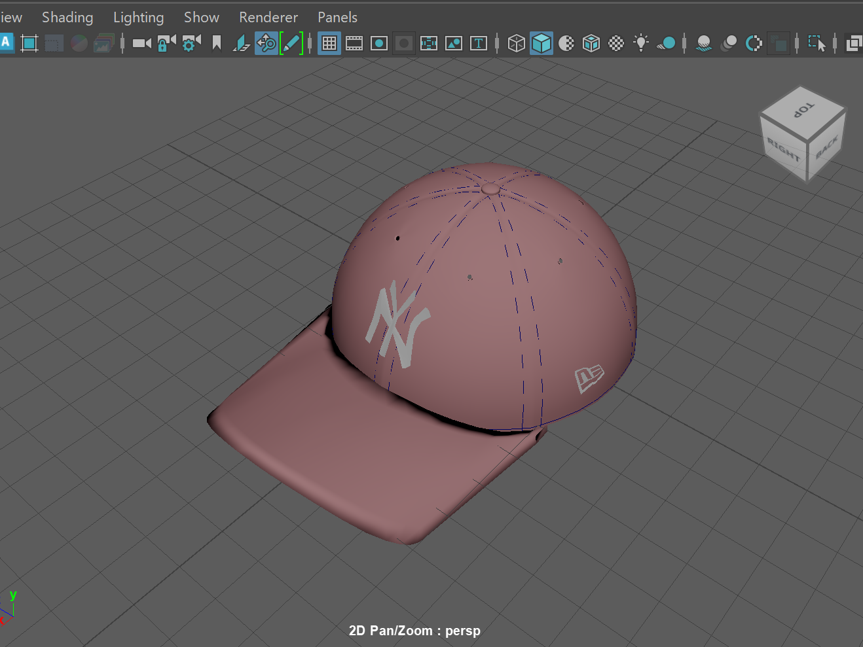Open the Show menu
Viewport: 863px width, 647px height.
pos(201,17)
